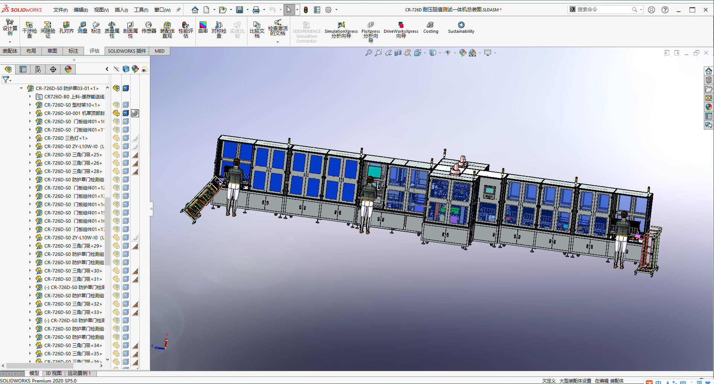Viewport: 714px width, 384px height.
Task: Toggle visibility for CR-726D-S0 三角门吸<29>
Action: click(x=116, y=246)
